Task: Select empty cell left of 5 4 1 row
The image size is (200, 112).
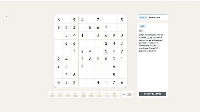Action: coord(59,35)
